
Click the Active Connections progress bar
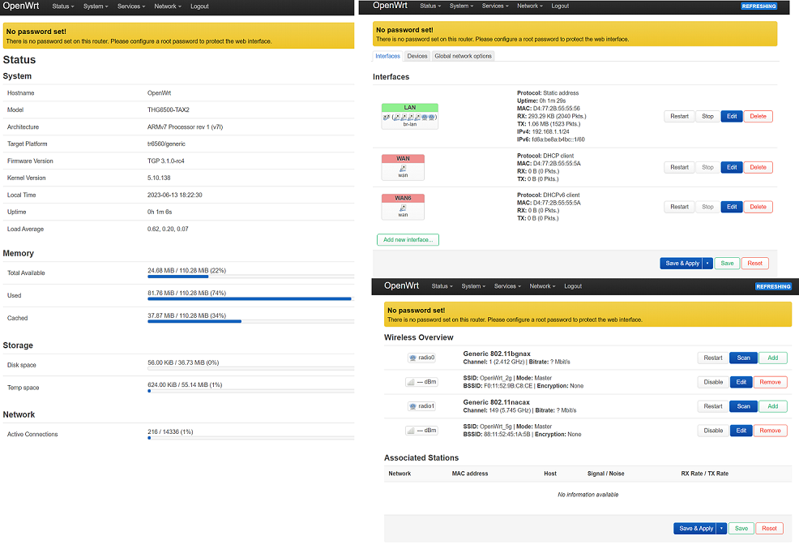point(250,437)
